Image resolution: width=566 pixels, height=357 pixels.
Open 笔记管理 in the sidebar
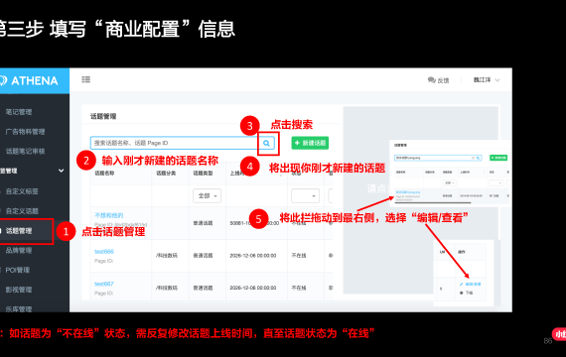[x=19, y=112]
